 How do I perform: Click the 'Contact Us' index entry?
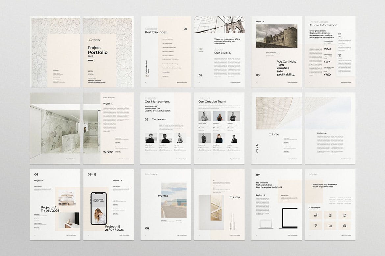(x=165, y=76)
